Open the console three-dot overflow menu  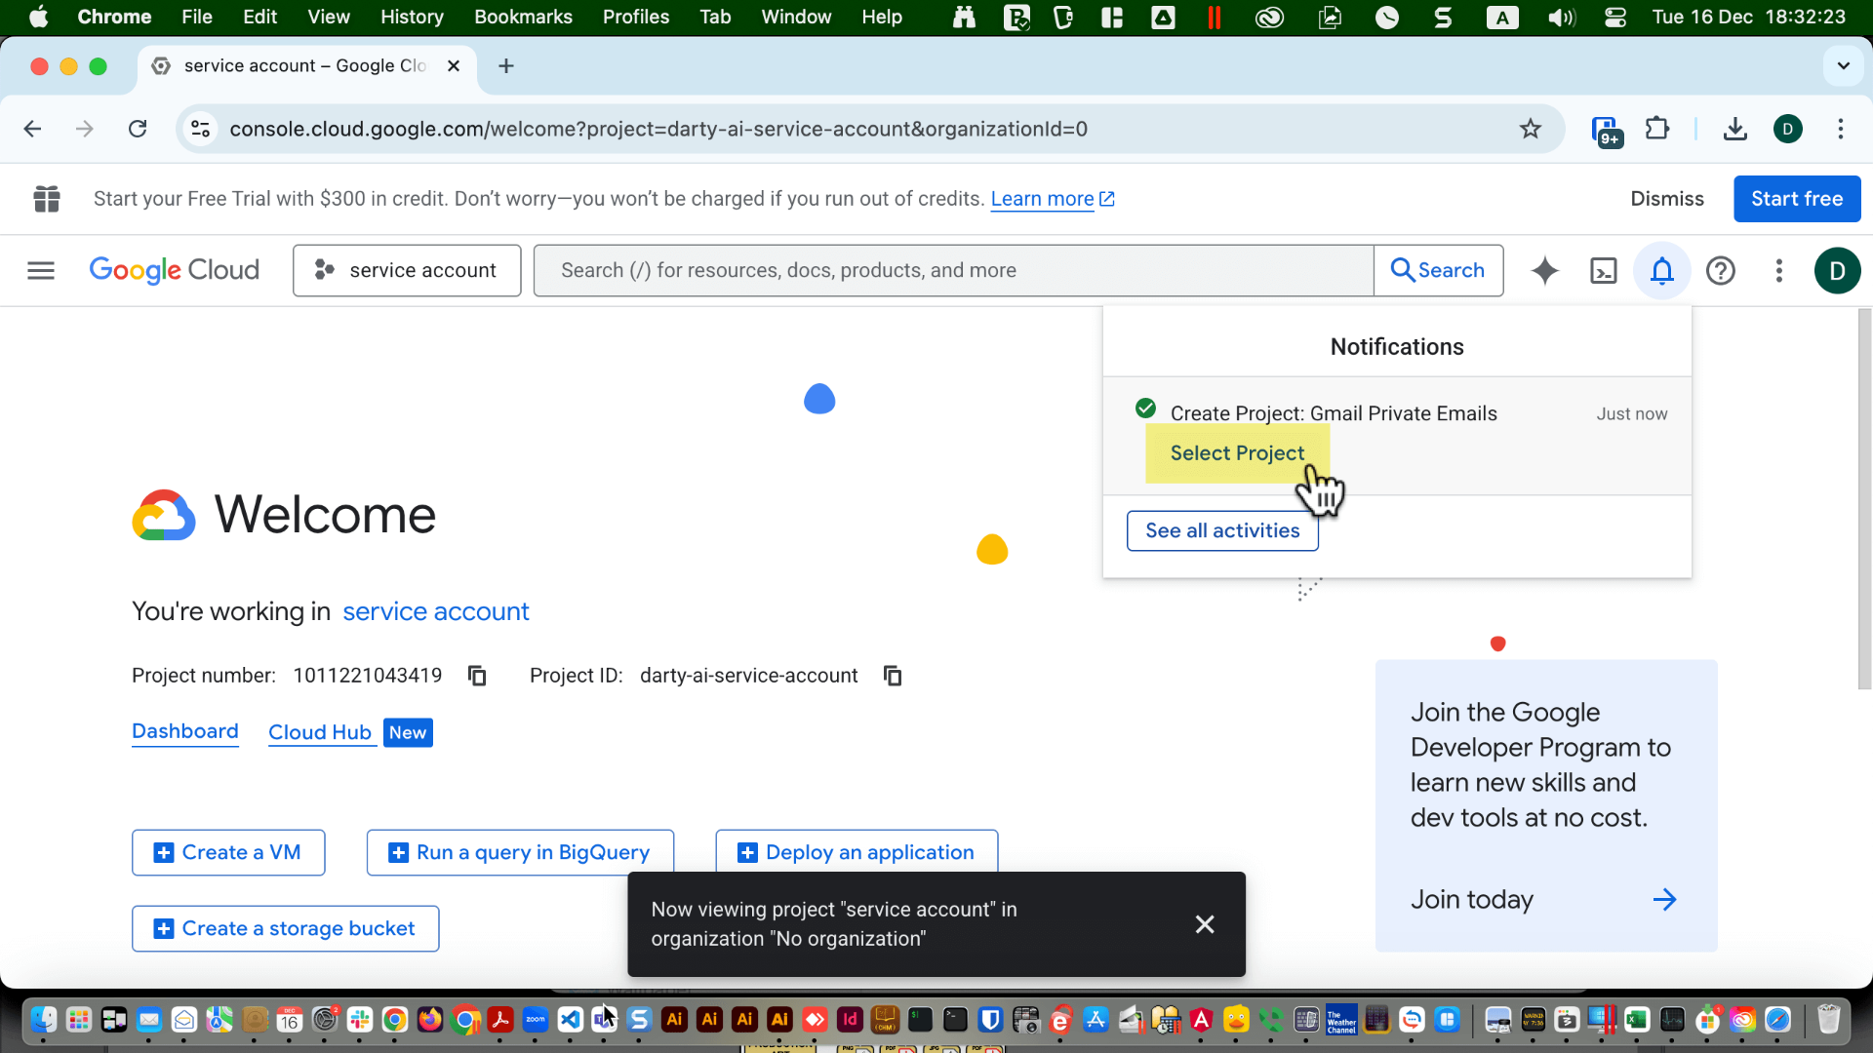pos(1778,270)
